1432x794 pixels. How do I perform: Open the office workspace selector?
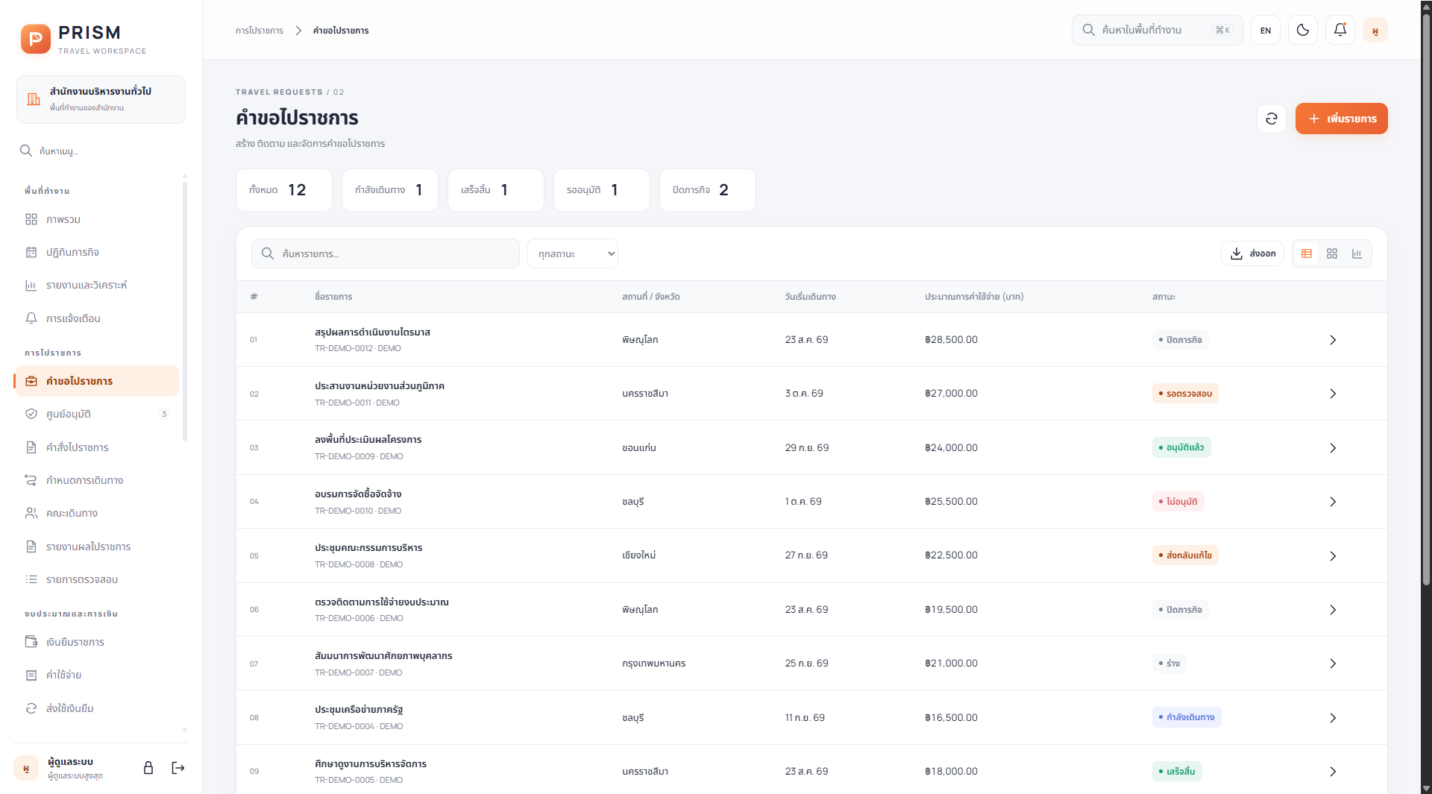(x=101, y=99)
